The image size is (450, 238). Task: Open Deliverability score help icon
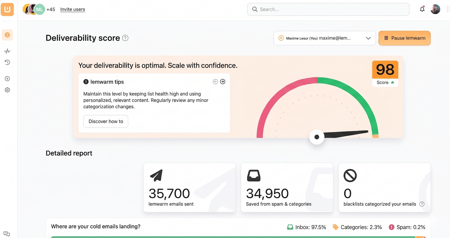125,38
